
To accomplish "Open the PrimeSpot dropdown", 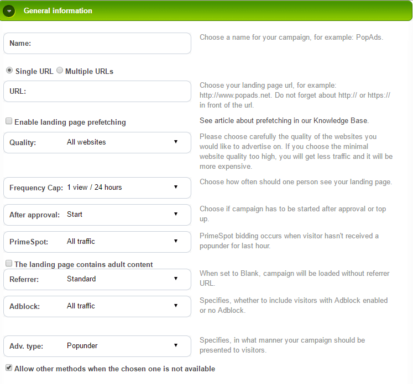I will pyautogui.click(x=122, y=242).
